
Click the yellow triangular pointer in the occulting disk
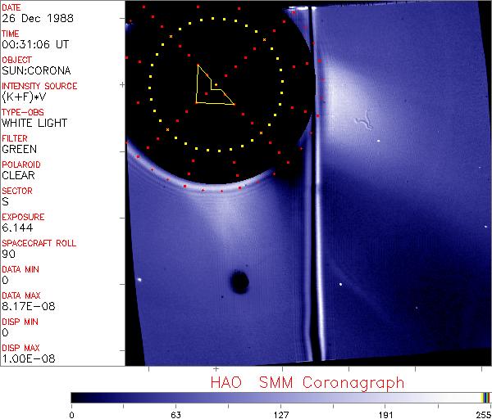(x=211, y=88)
